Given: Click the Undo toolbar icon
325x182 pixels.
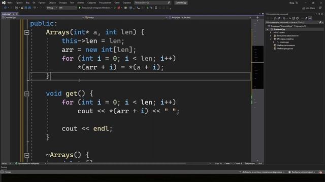Looking at the screenshot, I should click(35, 8).
